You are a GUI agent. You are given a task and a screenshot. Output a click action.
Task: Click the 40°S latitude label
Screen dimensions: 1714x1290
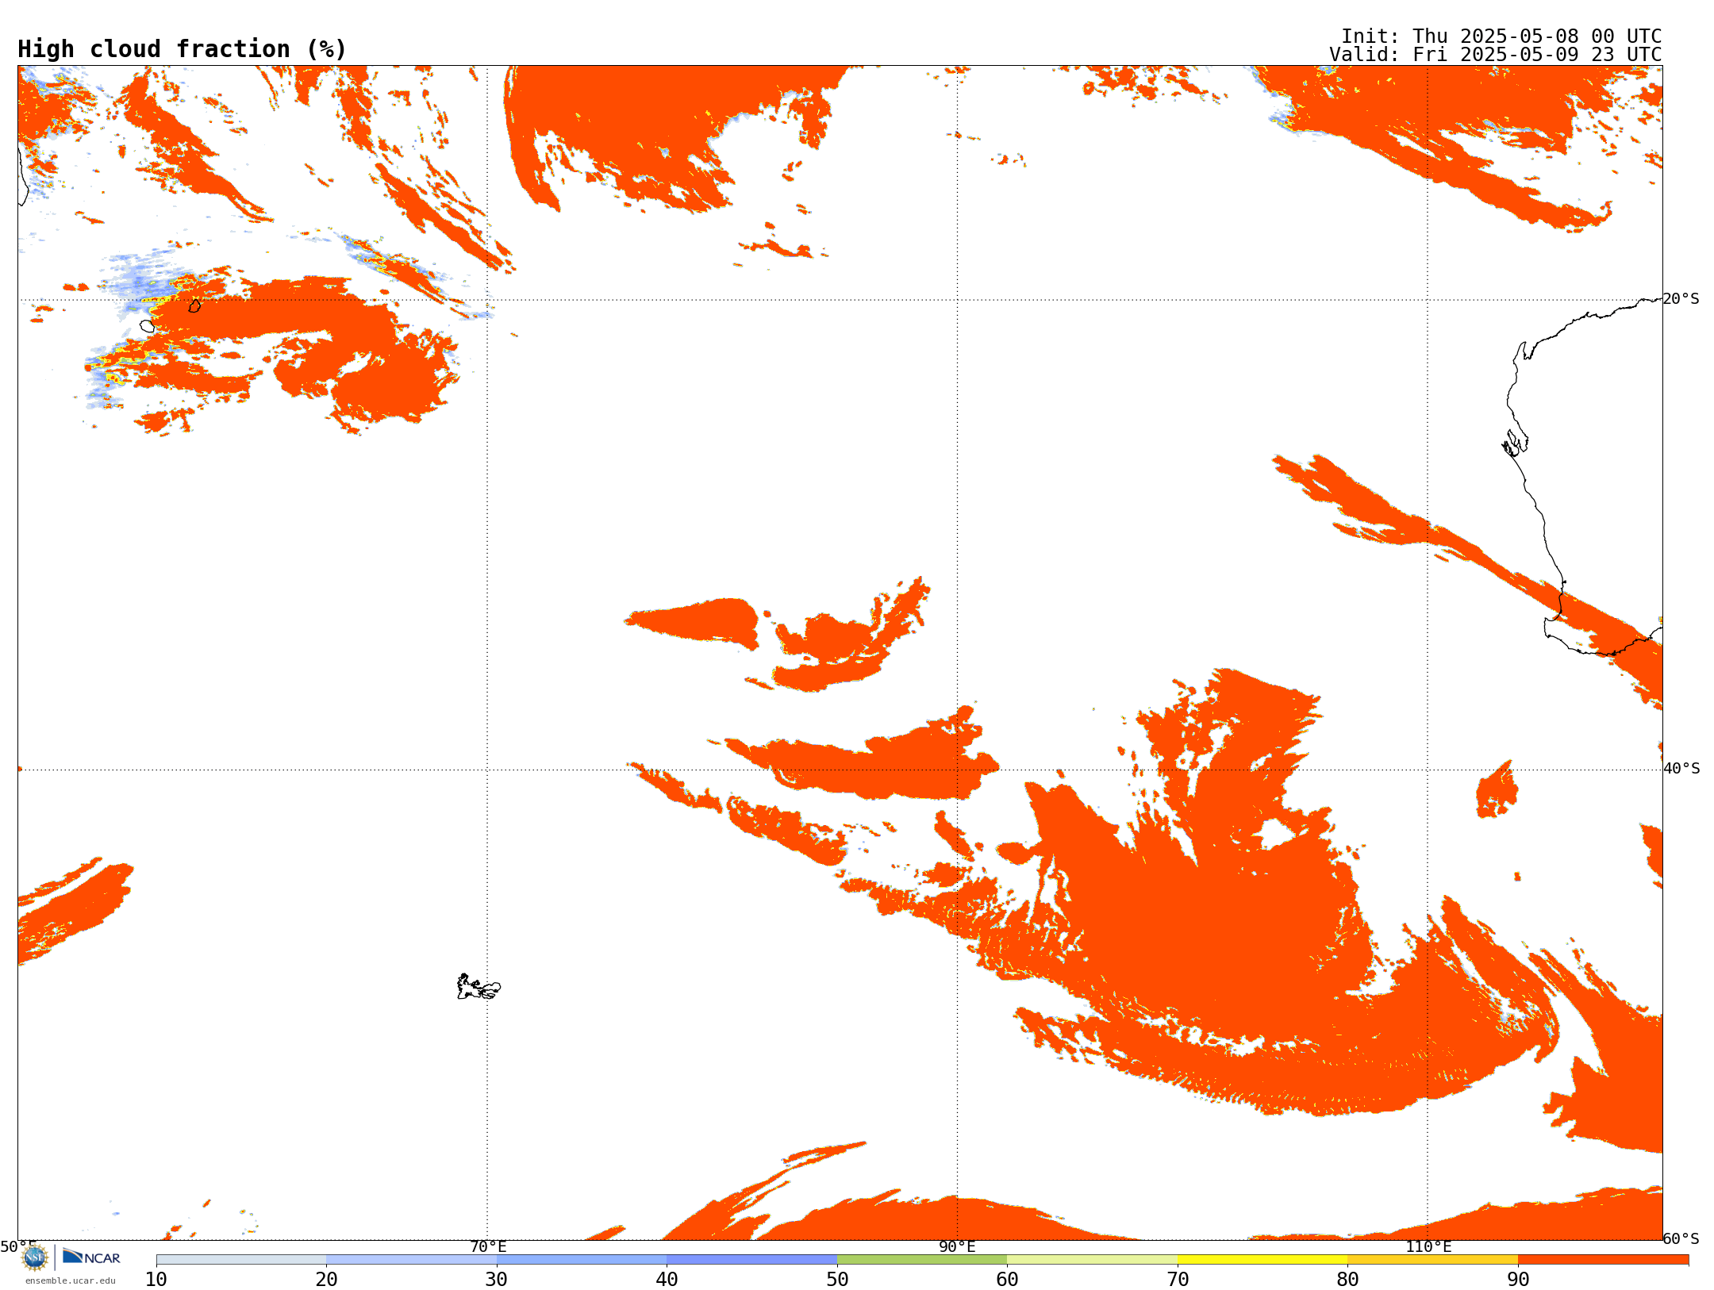(1681, 769)
